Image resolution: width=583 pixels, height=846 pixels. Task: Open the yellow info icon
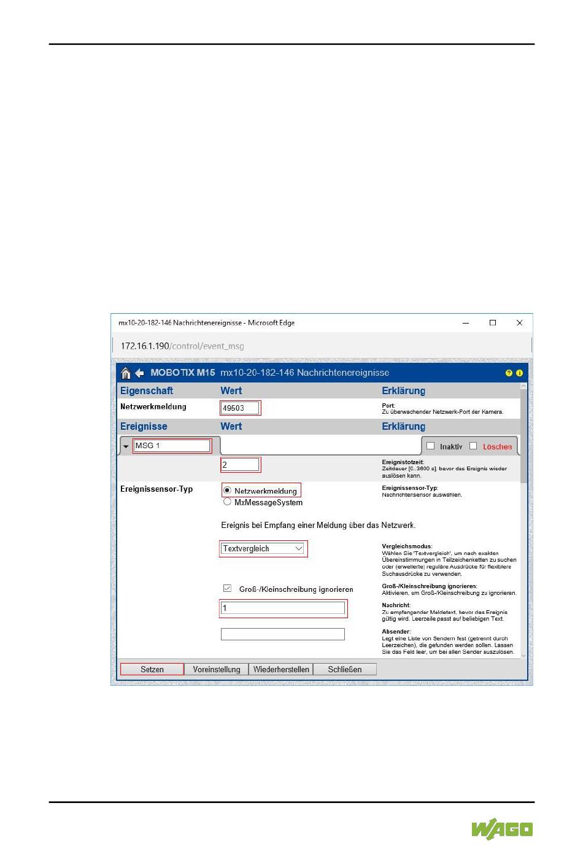click(519, 373)
